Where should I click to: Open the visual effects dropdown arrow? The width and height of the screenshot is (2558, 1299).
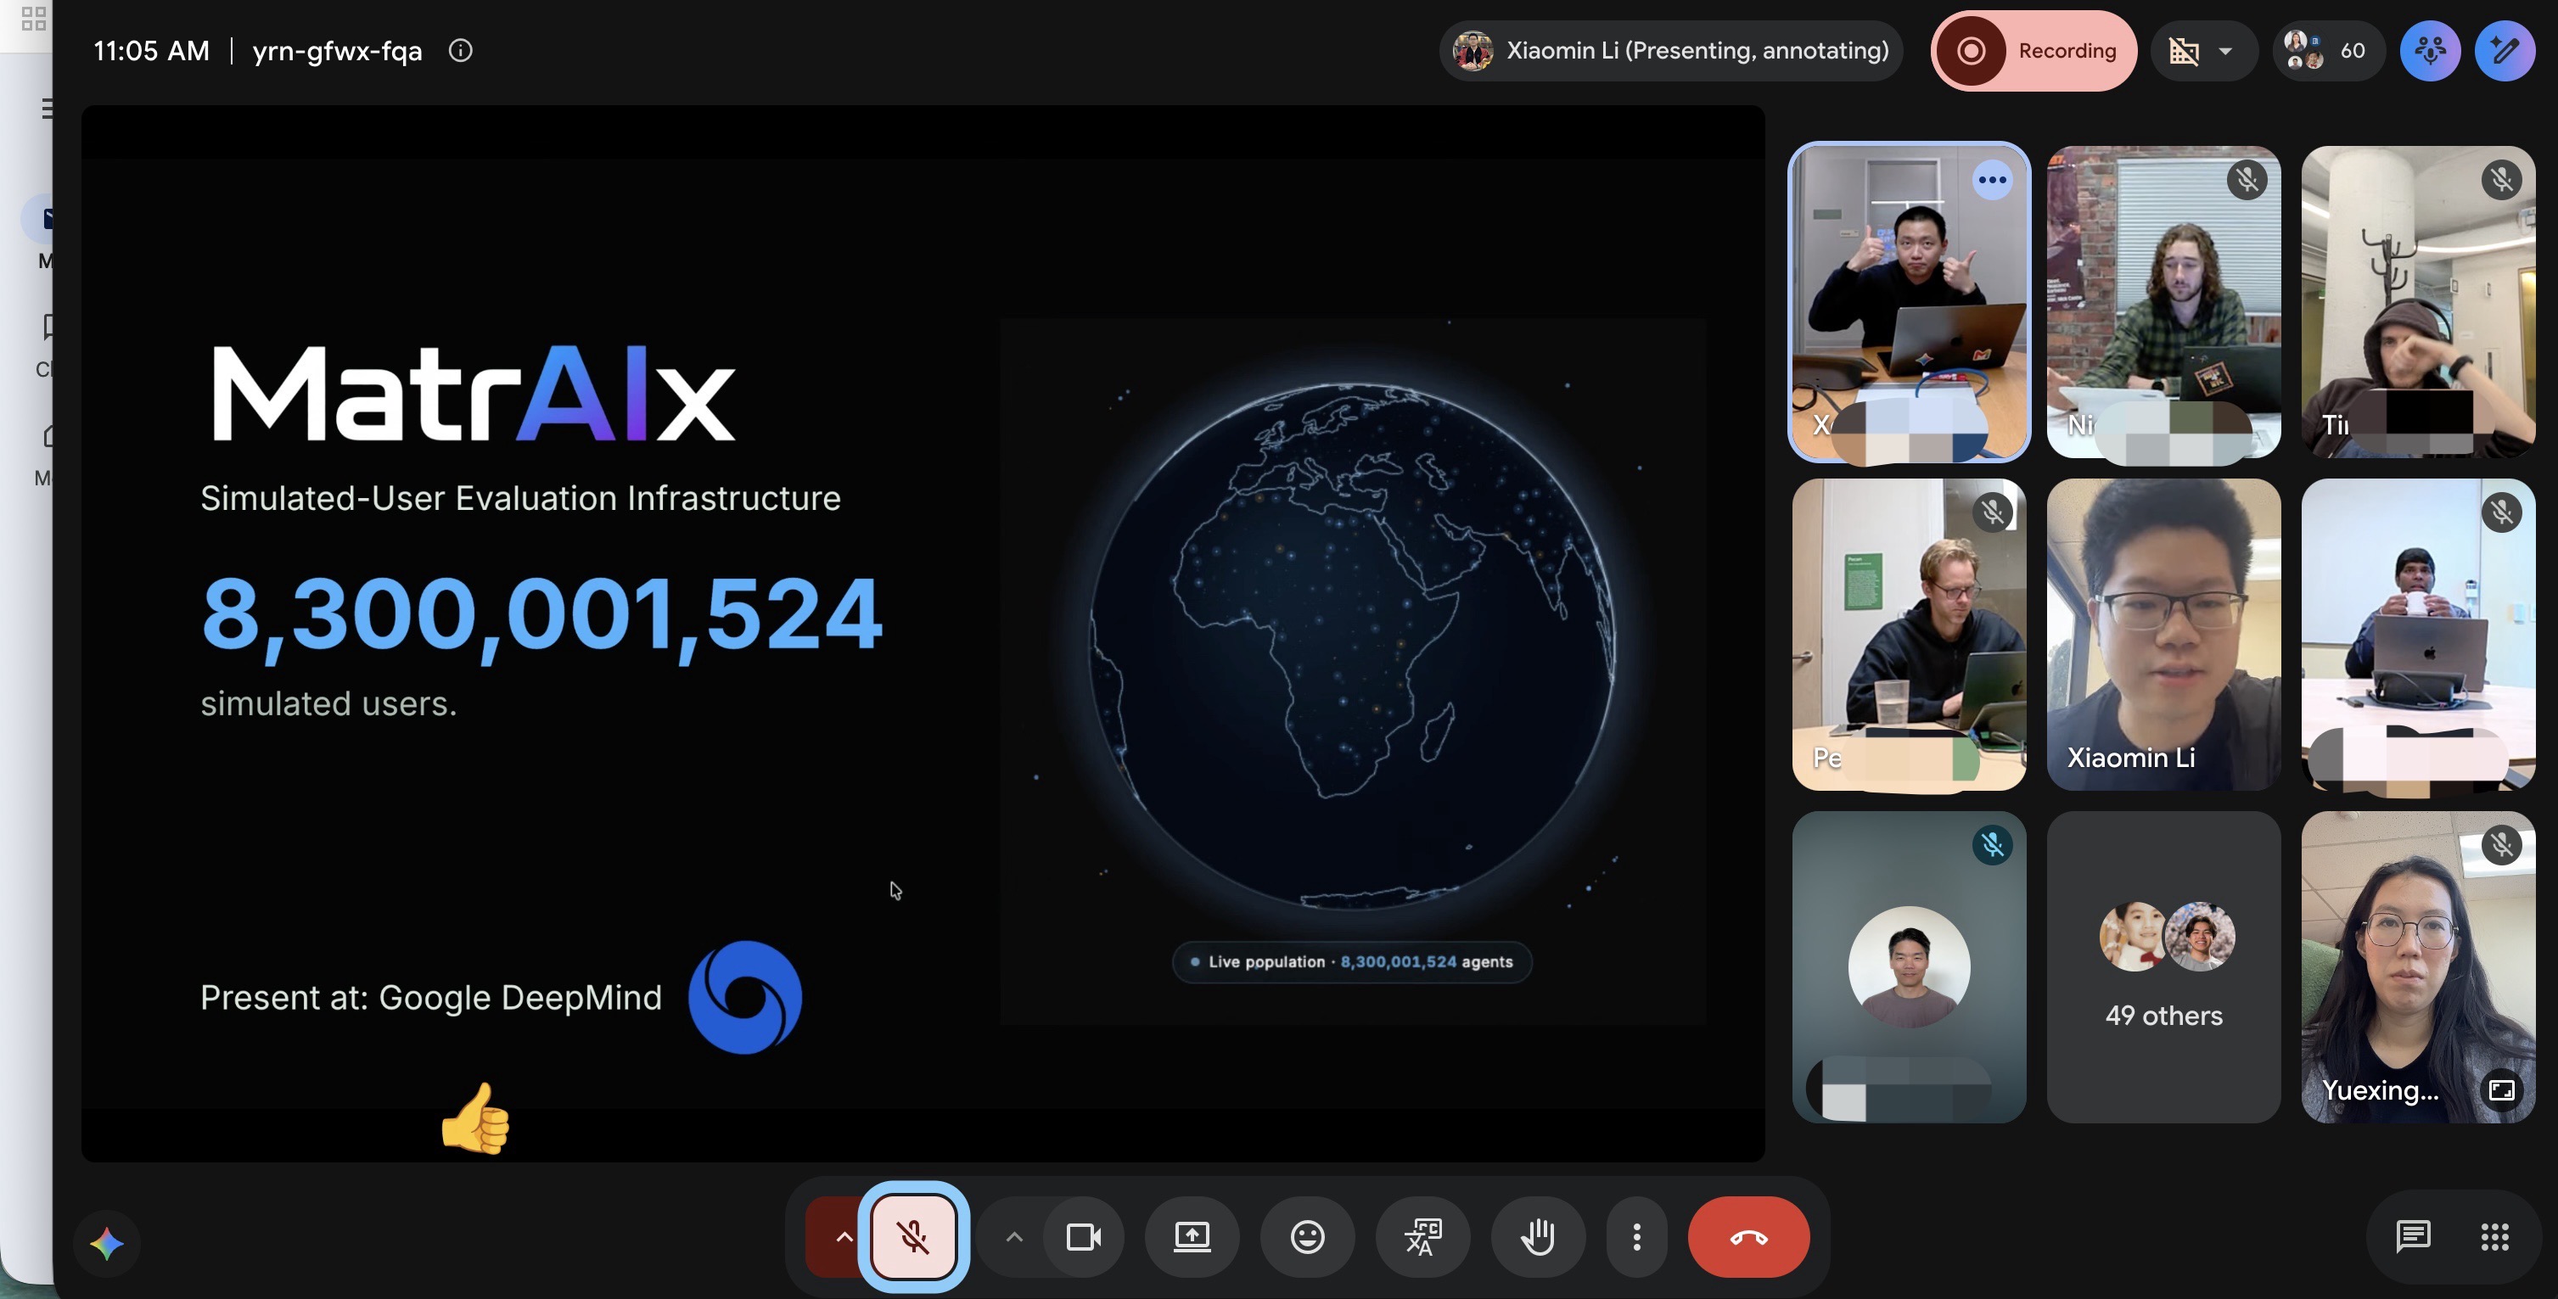click(2225, 51)
